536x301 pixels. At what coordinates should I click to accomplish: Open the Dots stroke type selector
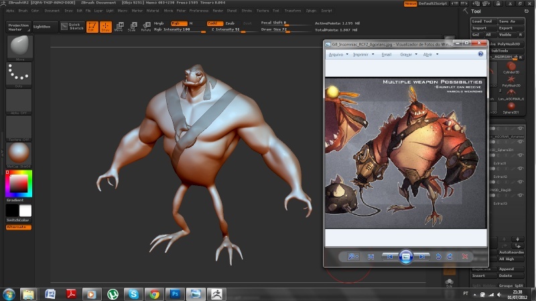[19, 74]
